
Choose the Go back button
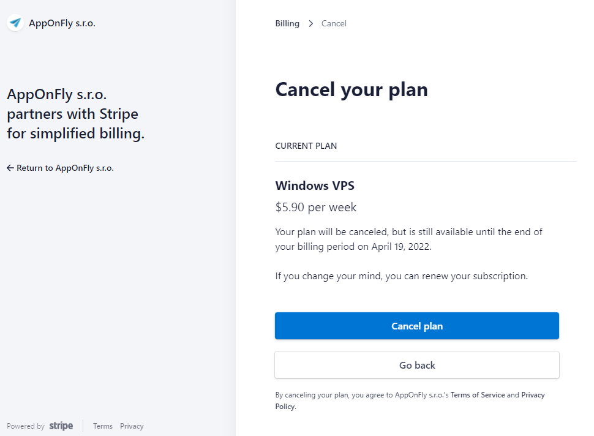[x=416, y=365]
